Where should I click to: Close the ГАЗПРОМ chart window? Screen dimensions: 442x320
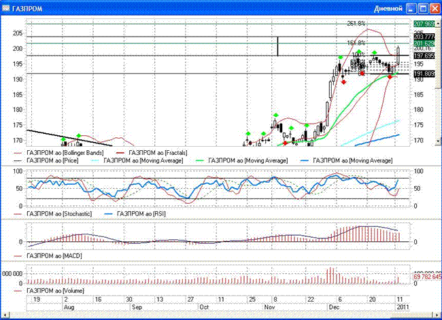(x=435, y=8)
